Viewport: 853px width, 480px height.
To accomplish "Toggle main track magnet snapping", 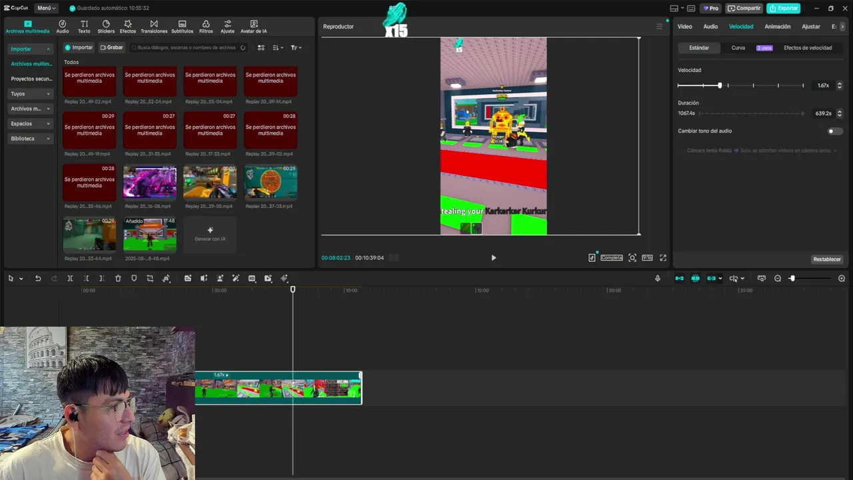I will click(x=680, y=278).
